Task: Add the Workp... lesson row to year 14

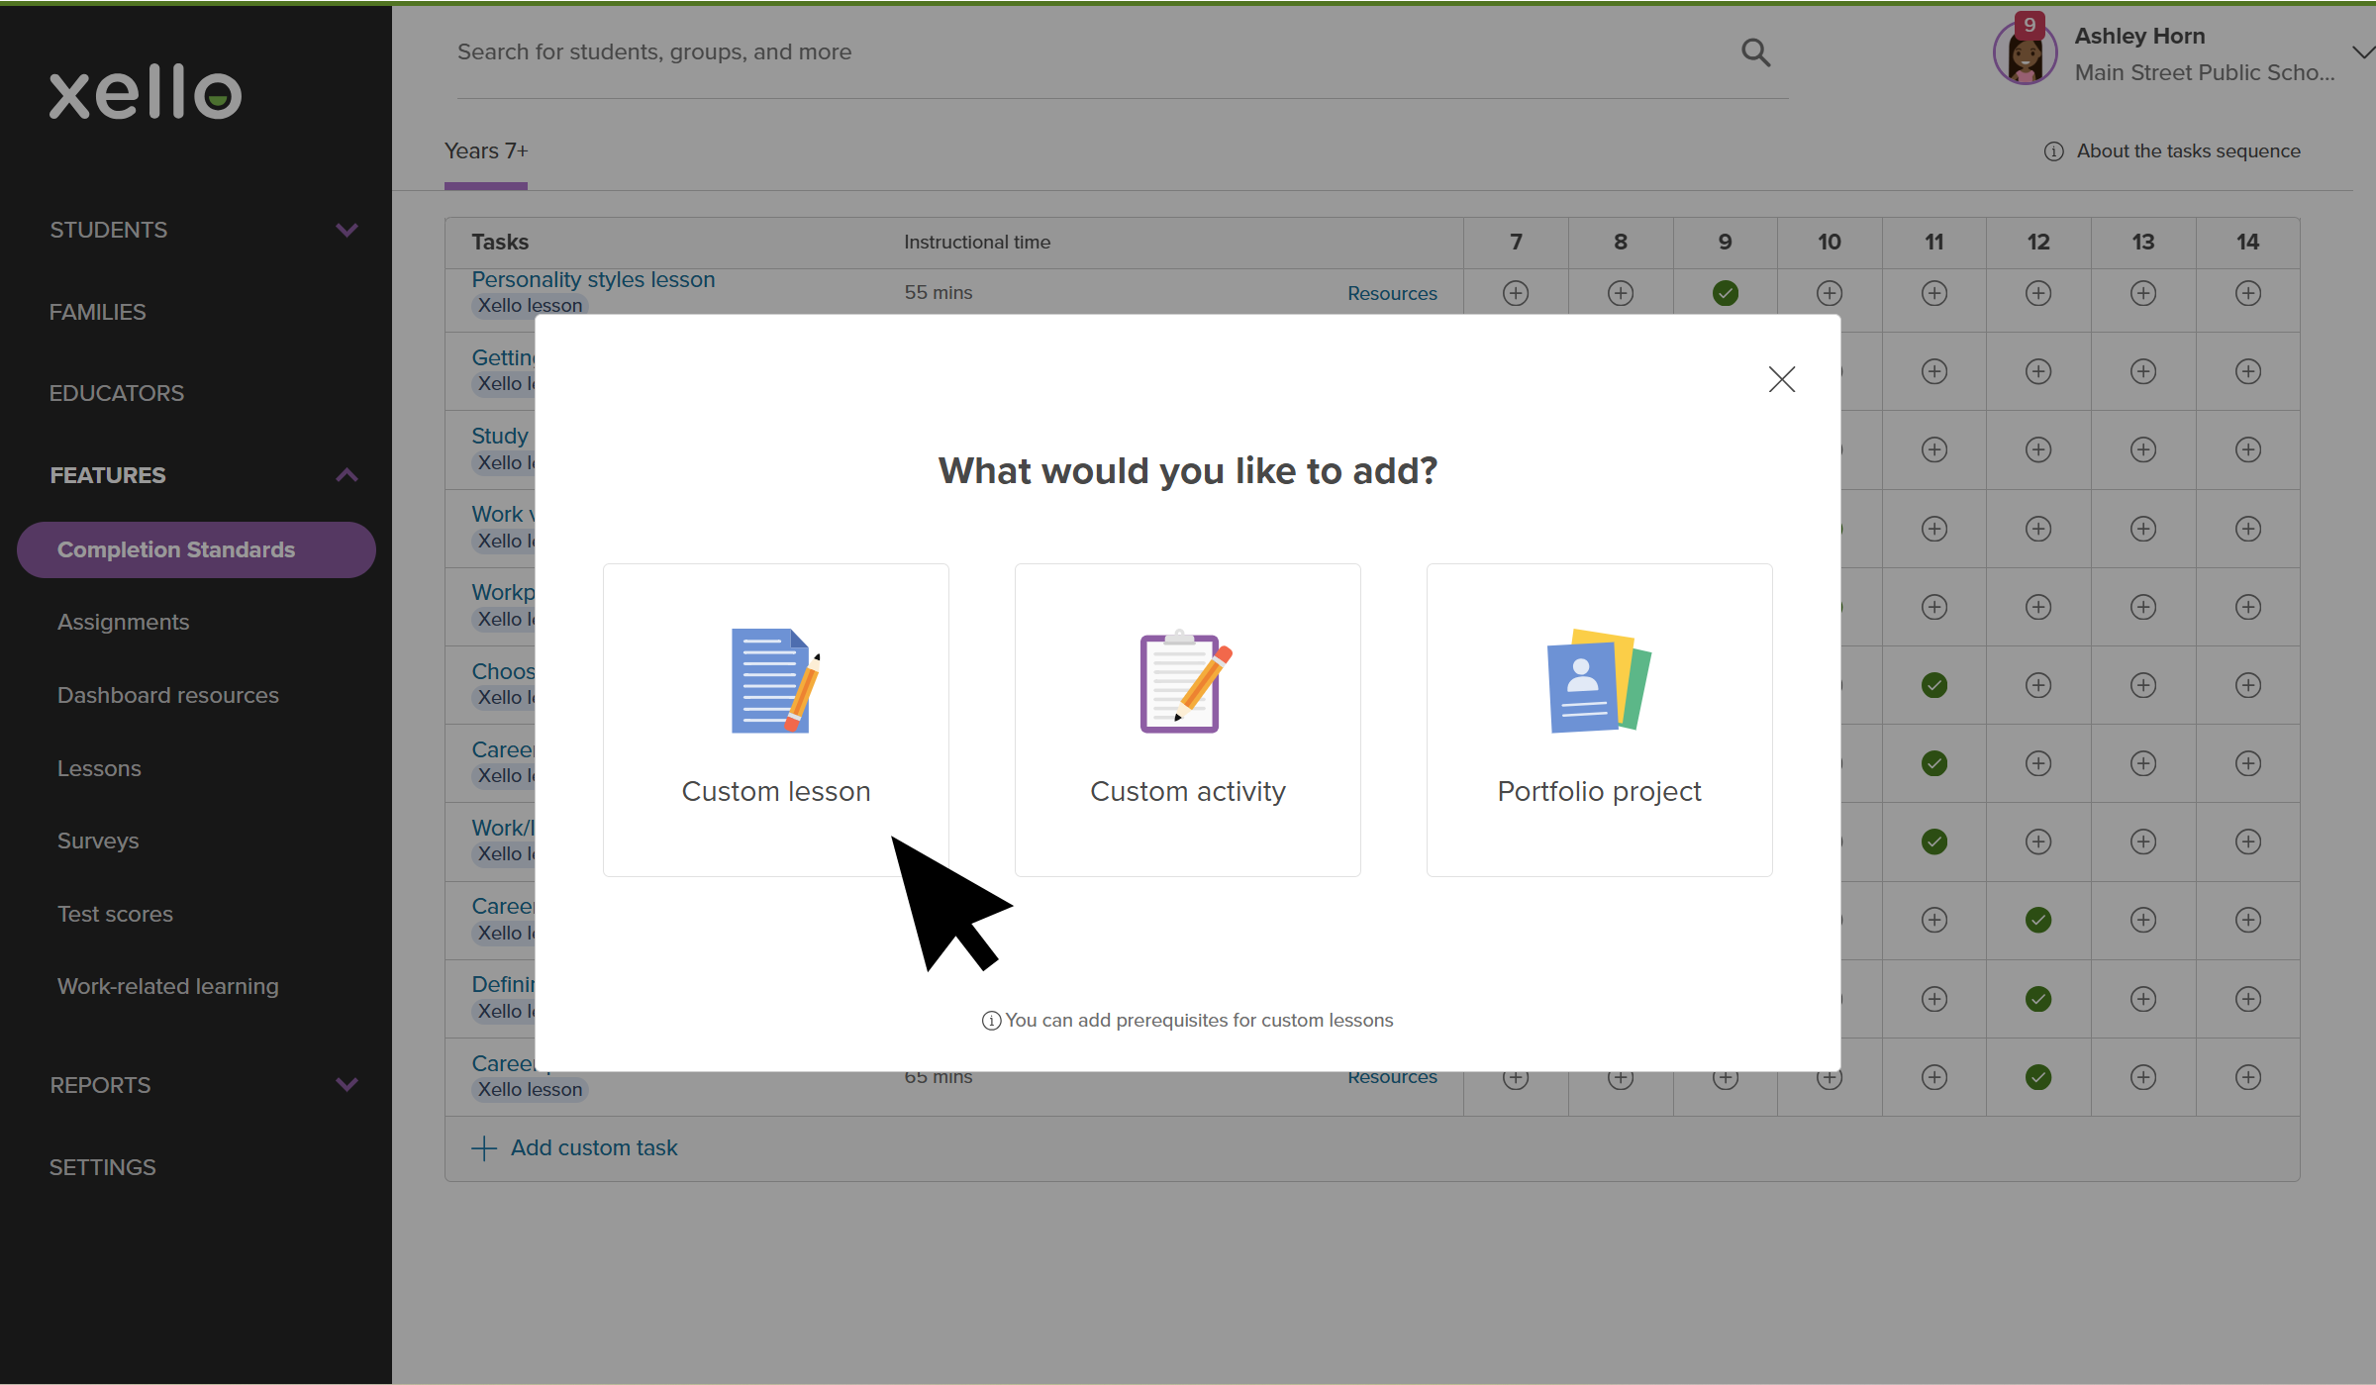Action: 2248,607
